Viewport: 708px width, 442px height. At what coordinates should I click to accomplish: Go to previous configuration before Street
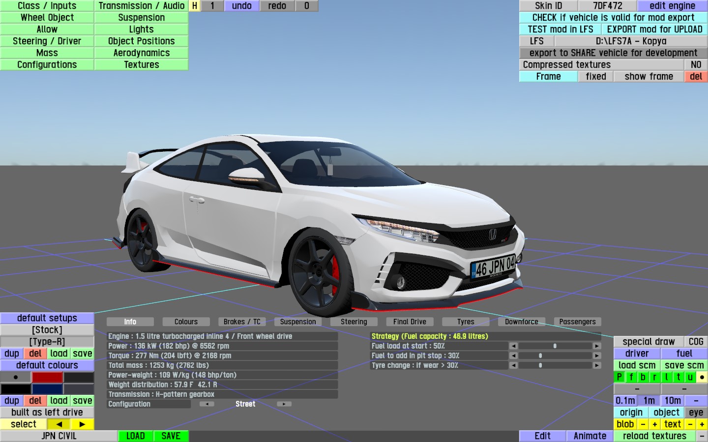pyautogui.click(x=206, y=404)
